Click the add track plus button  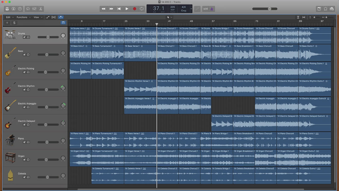tap(7, 23)
